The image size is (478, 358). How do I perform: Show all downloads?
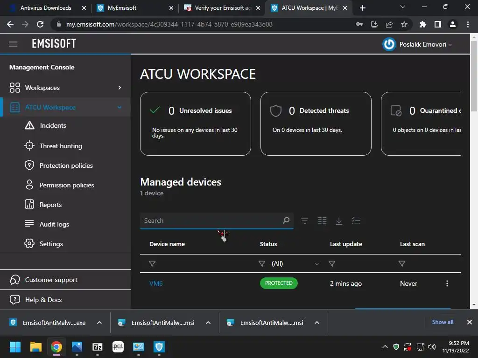click(443, 322)
